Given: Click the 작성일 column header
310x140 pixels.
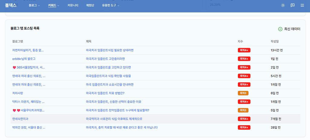Looking at the screenshot, I should [275, 41].
